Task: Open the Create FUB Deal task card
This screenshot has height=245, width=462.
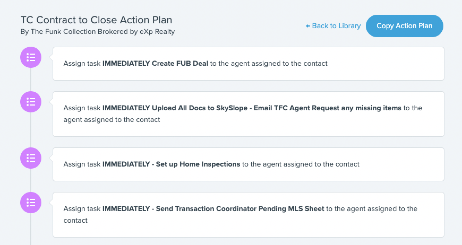Action: click(248, 64)
